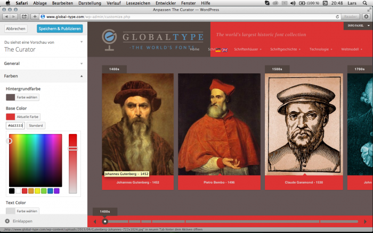Open the Ablage menu
Viewport: 373px width, 233px height.
[40, 3]
